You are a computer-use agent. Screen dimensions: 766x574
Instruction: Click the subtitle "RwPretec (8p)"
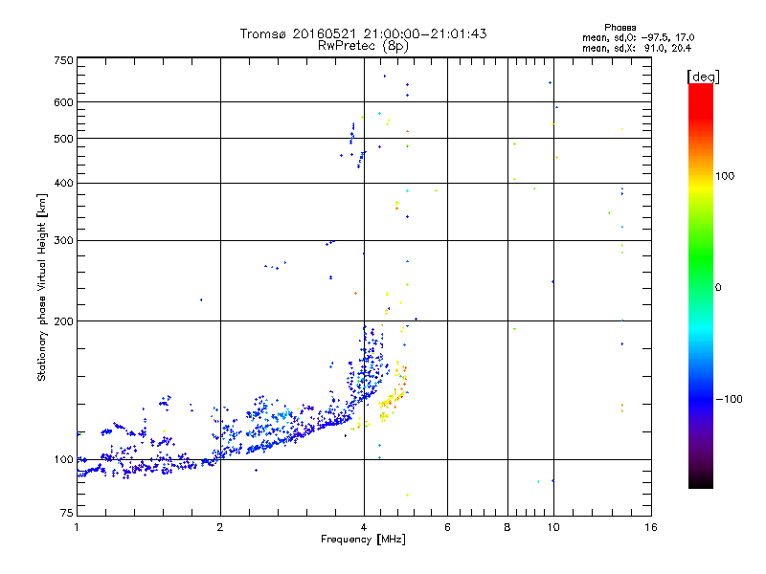pos(363,46)
